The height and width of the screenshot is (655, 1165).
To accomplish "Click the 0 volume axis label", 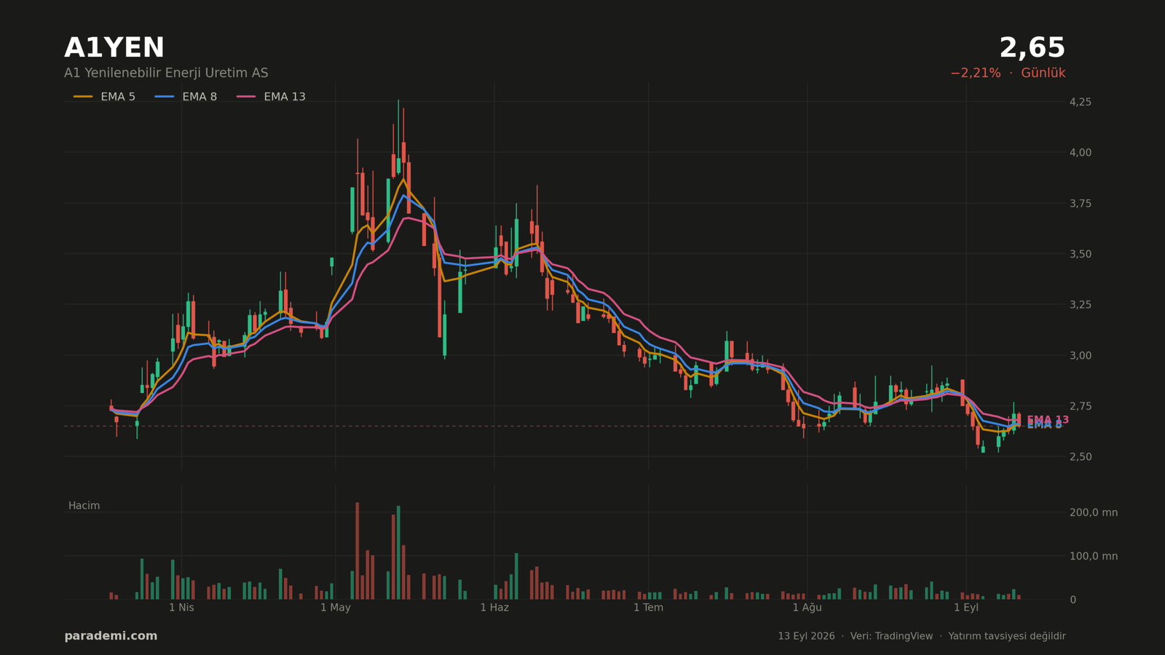I will (x=1073, y=600).
